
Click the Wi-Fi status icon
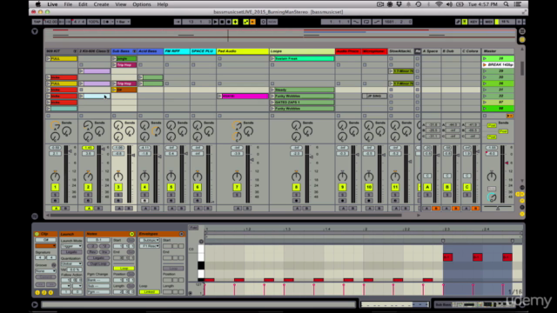(x=439, y=4)
